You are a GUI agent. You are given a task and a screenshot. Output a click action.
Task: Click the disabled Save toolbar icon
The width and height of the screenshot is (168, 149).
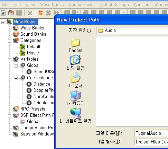[x=19, y=13]
